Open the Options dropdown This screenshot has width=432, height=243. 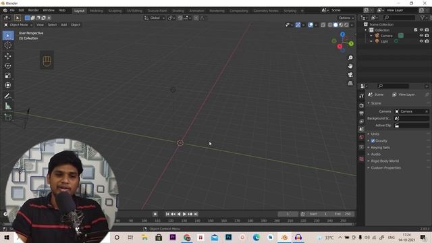coord(346,18)
